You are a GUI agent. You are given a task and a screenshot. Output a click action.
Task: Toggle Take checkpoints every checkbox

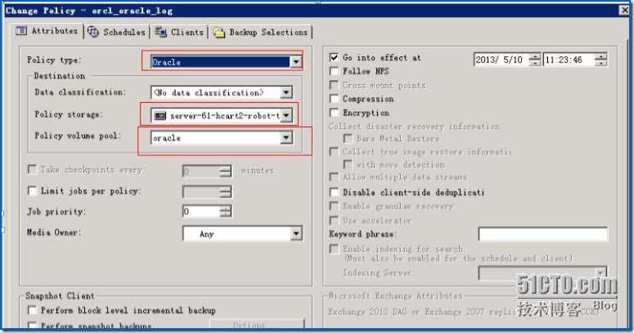pyautogui.click(x=32, y=169)
